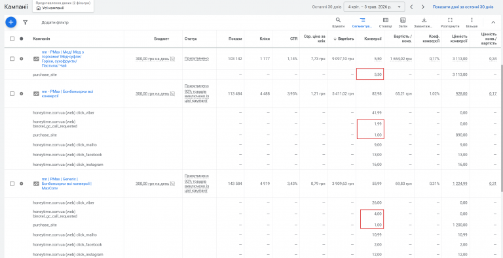The image size is (503, 258).
Task: Open campaign 'mn - PMax | Мед/ Мед з горіхами' link
Action: click(x=63, y=59)
